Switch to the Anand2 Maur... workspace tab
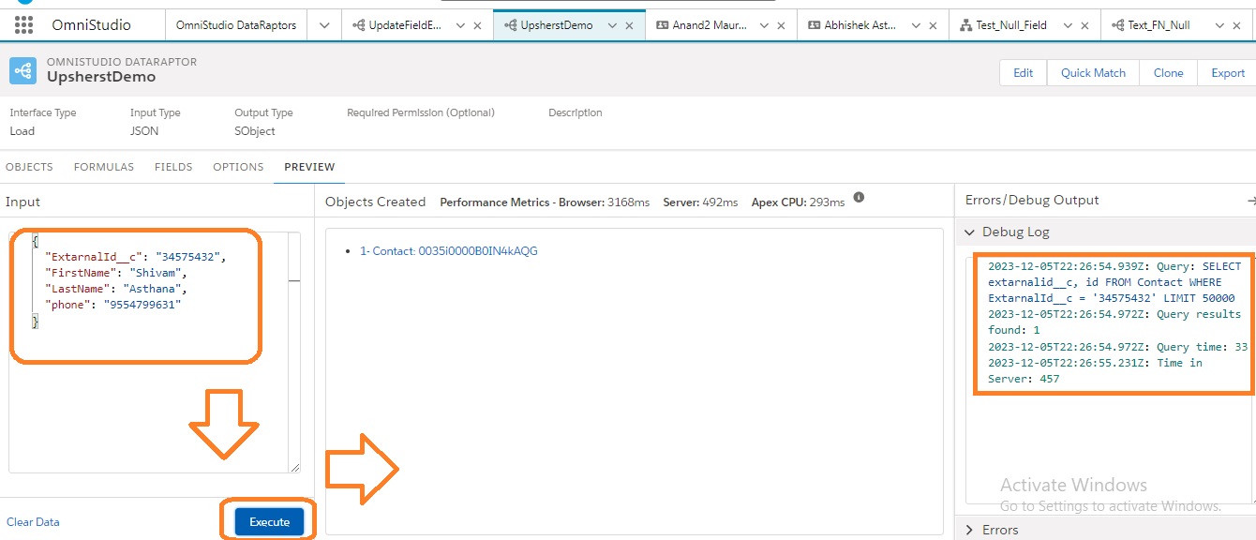Screen dimensions: 1256x540 (710, 25)
